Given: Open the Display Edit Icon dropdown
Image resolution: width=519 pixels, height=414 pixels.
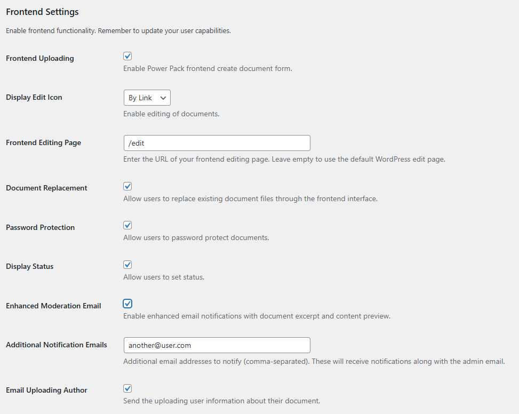Looking at the screenshot, I should pos(147,98).
